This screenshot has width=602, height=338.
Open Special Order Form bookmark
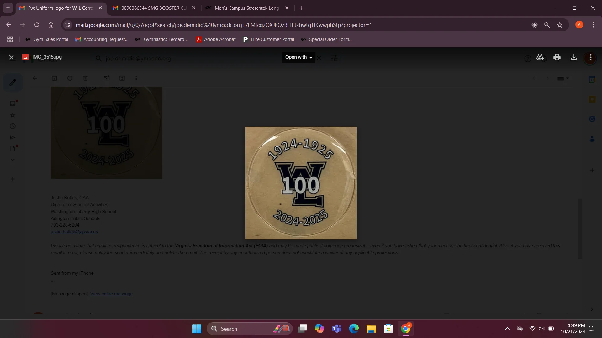[327, 39]
